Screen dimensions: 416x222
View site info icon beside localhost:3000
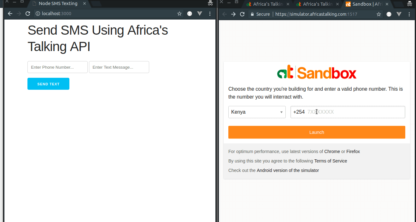[38, 14]
